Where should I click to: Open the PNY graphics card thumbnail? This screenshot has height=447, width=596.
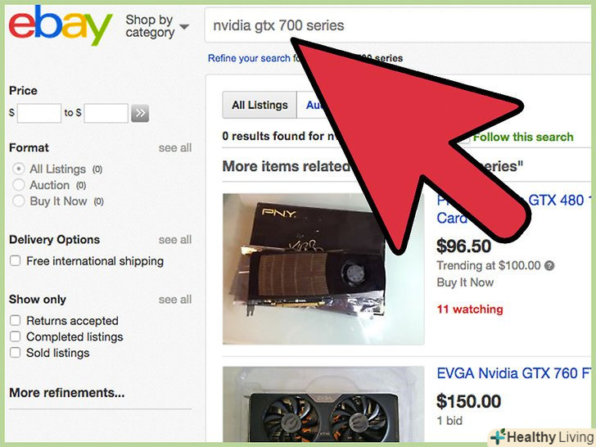(323, 269)
